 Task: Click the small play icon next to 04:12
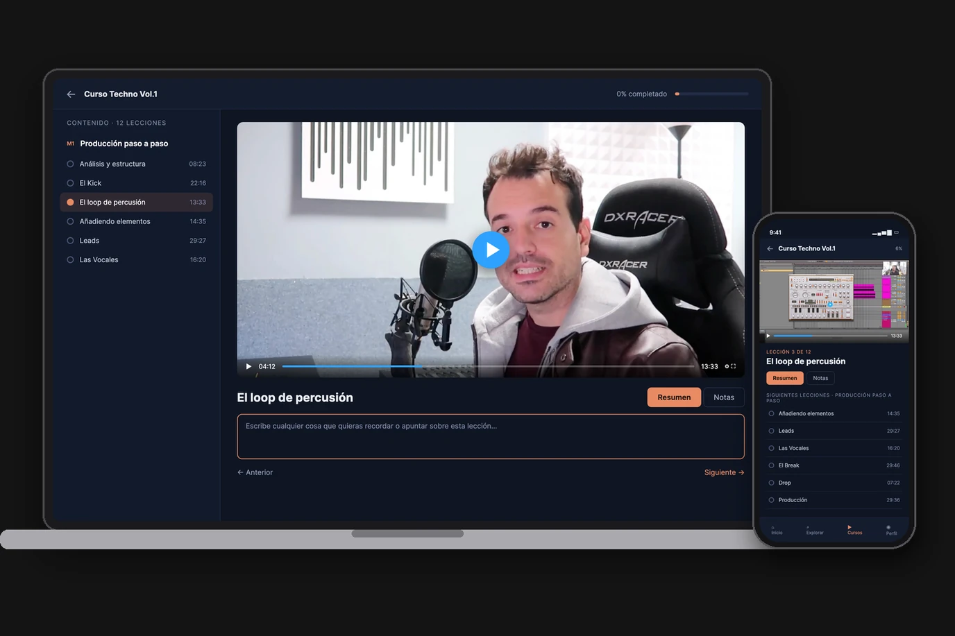coord(248,366)
